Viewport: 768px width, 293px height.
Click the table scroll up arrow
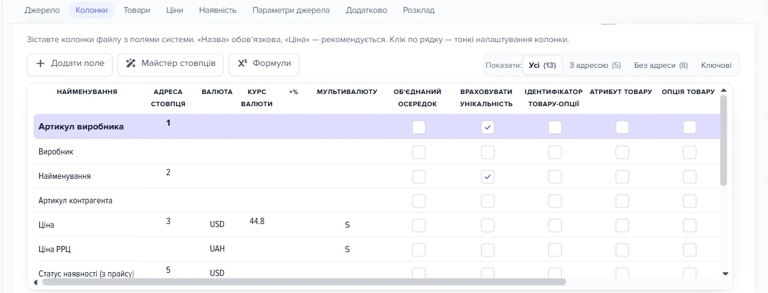(724, 91)
